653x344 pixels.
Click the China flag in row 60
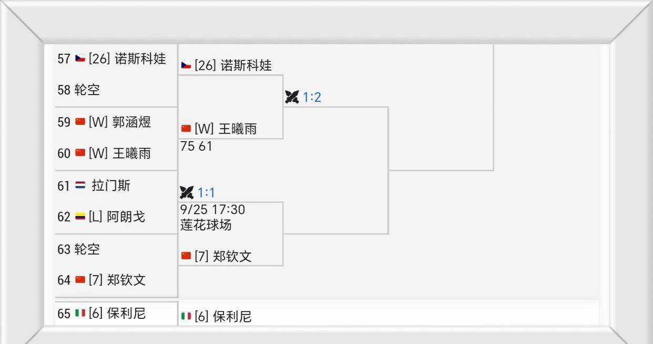coord(80,153)
